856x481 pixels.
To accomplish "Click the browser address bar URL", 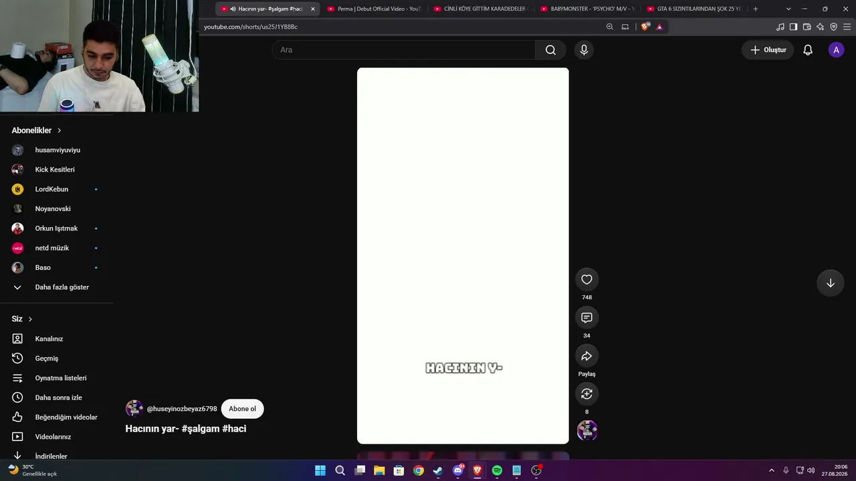I will [251, 27].
